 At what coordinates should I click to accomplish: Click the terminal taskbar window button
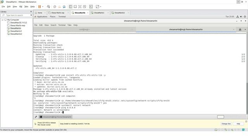coord(55,117)
